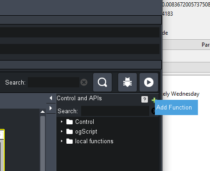Click the right-pointing expand arrow
Screen dimensions: 210x171
51,108
